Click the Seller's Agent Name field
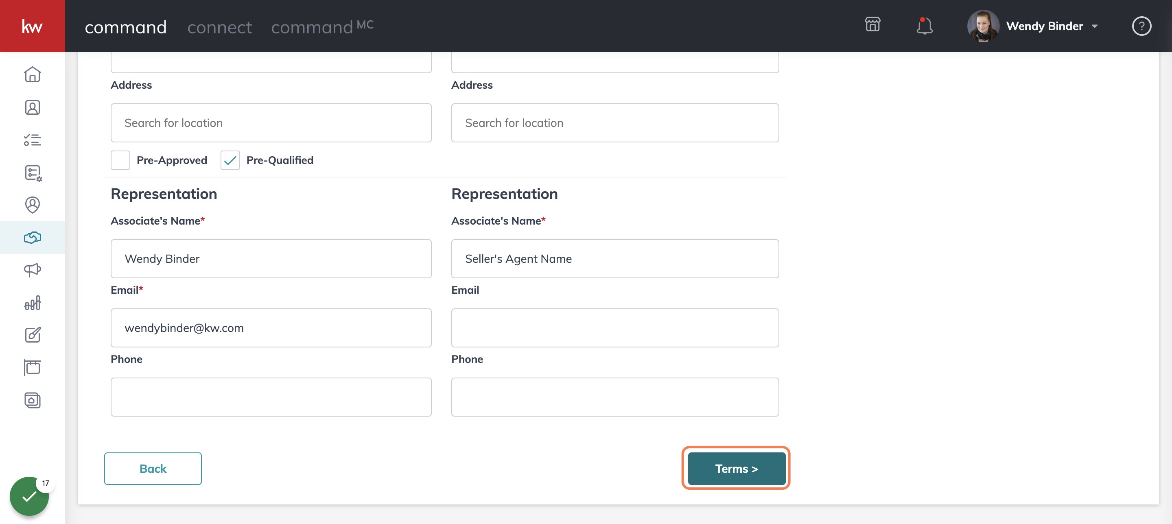The height and width of the screenshot is (524, 1172). point(614,259)
